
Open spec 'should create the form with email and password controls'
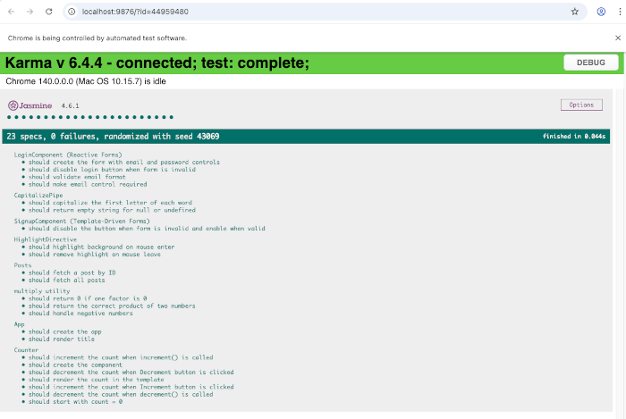[x=124, y=163]
